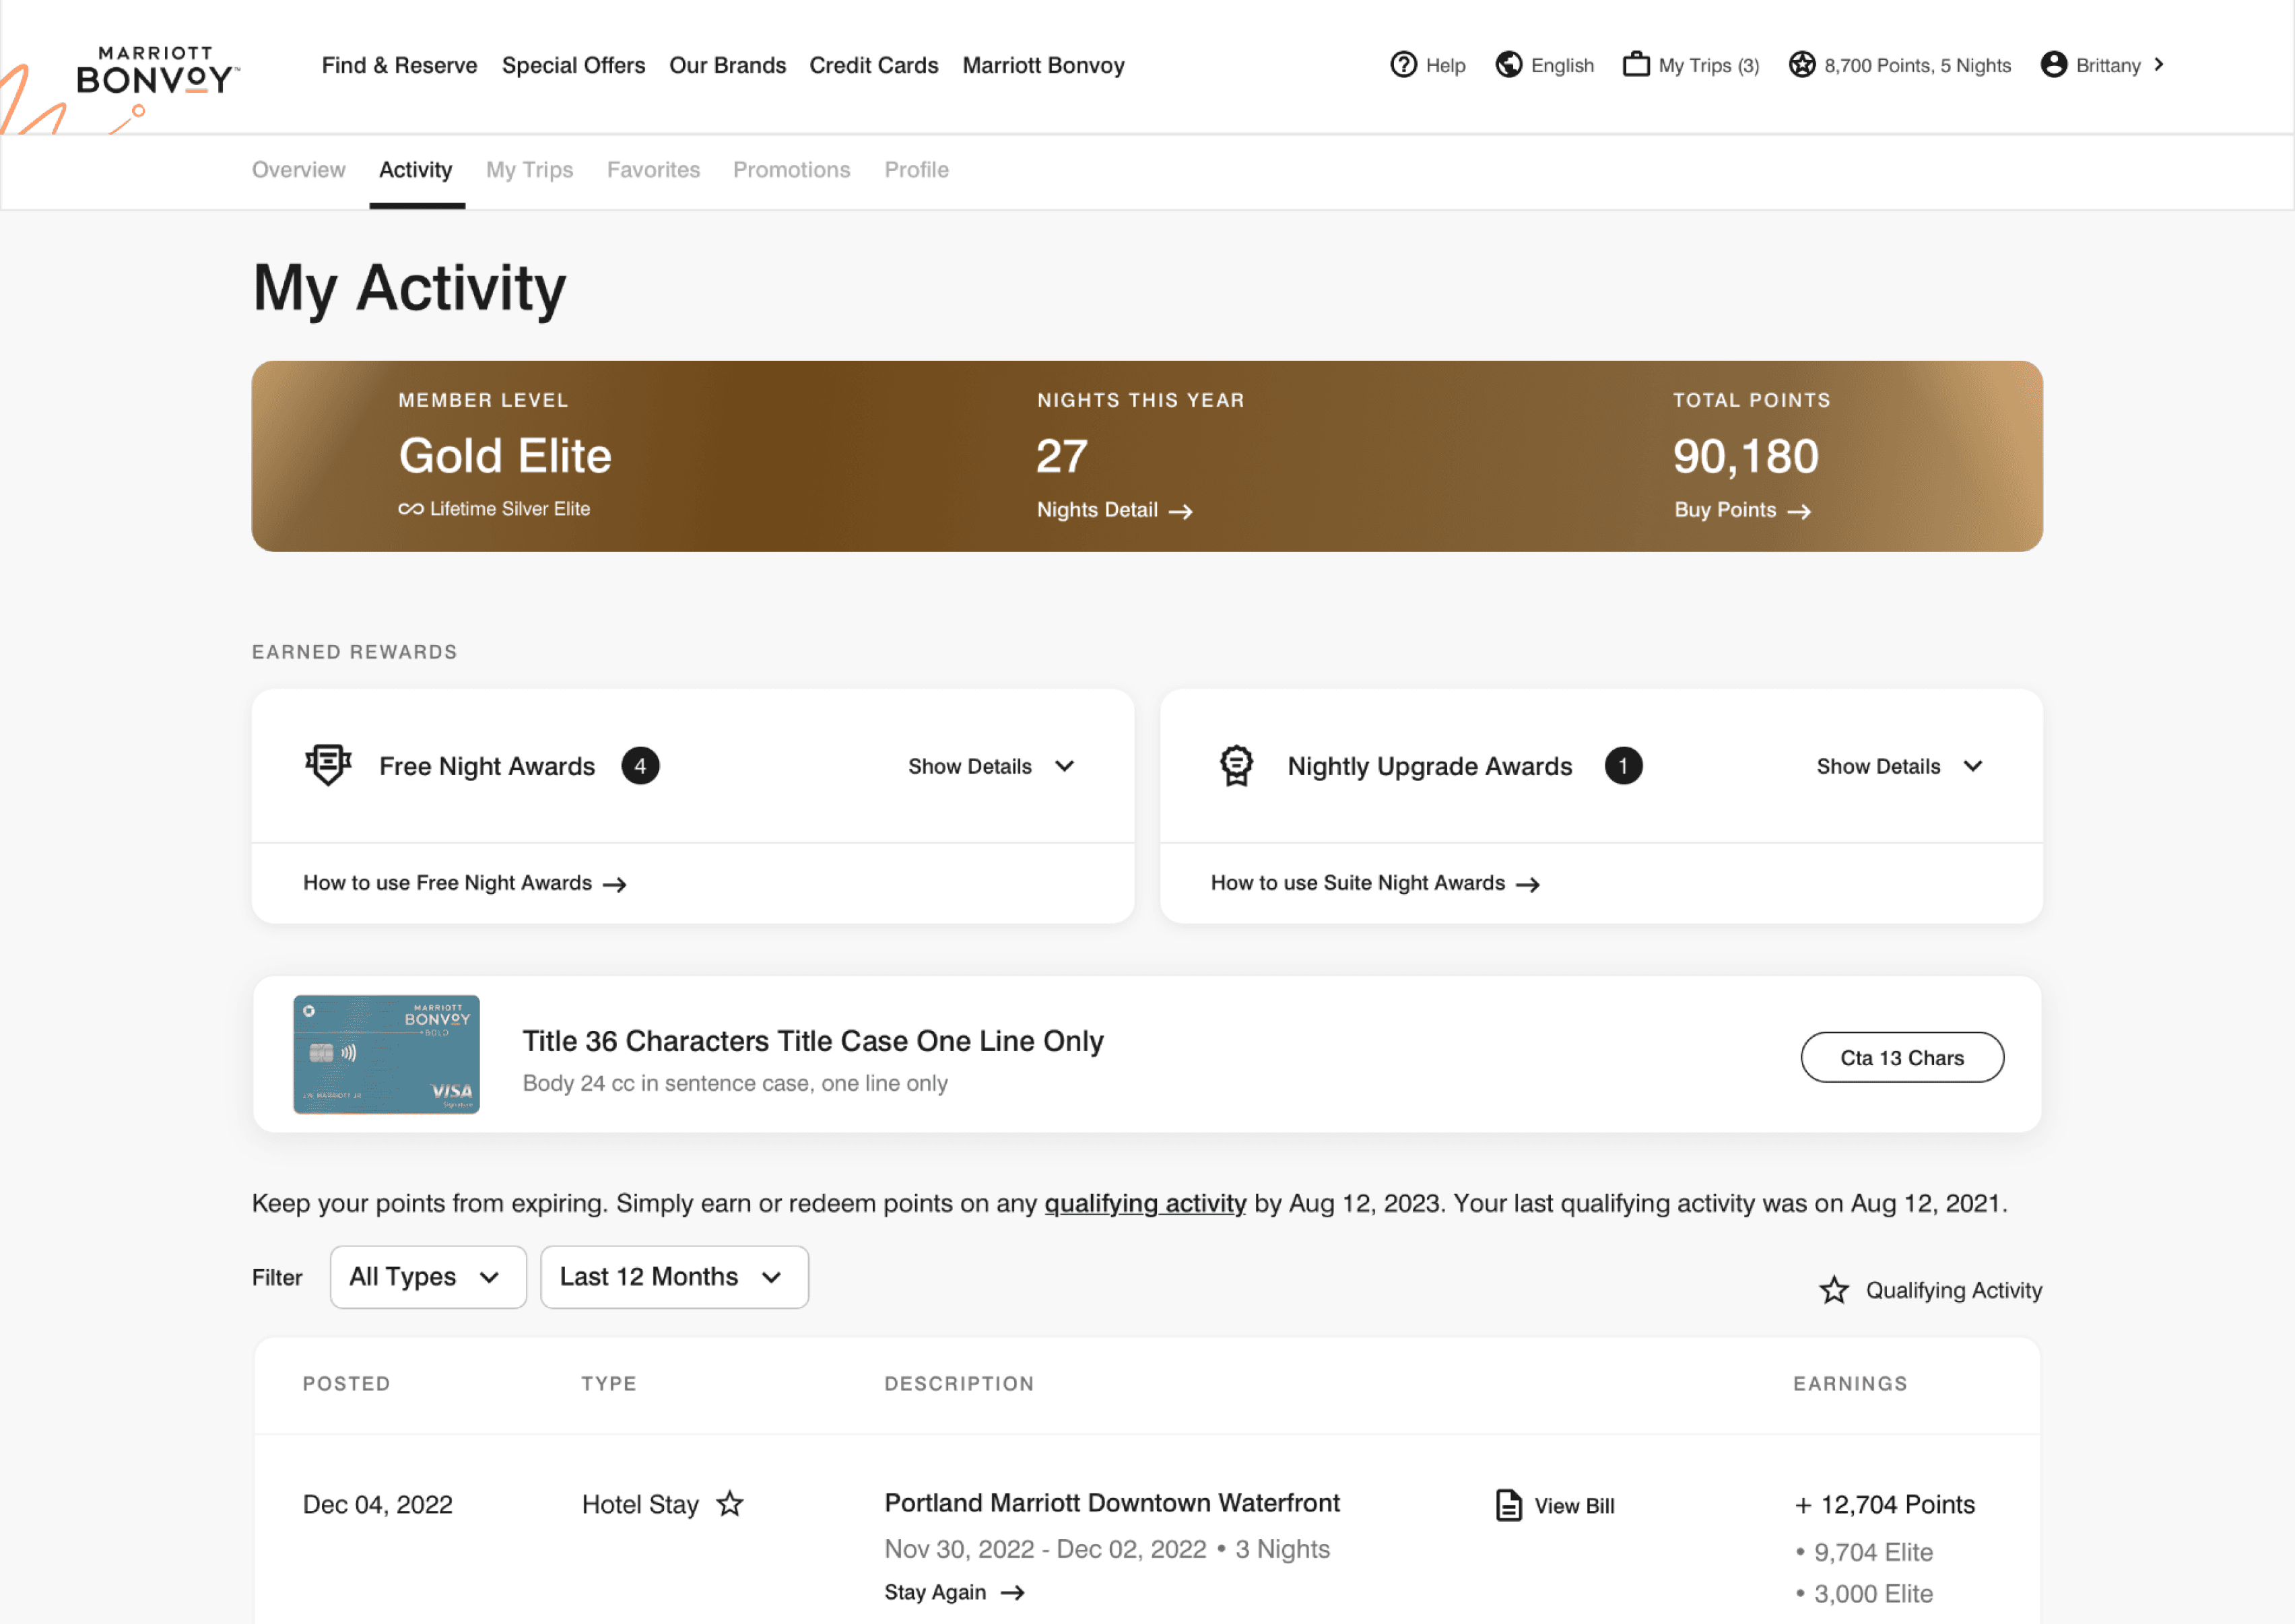Click the arrow beside Stay Again
The width and height of the screenshot is (2295, 1624).
click(1013, 1592)
